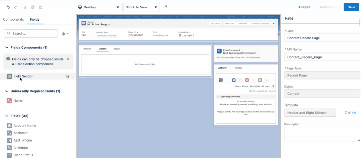
Task: Collapse the Fields Components section
Action: point(7,47)
